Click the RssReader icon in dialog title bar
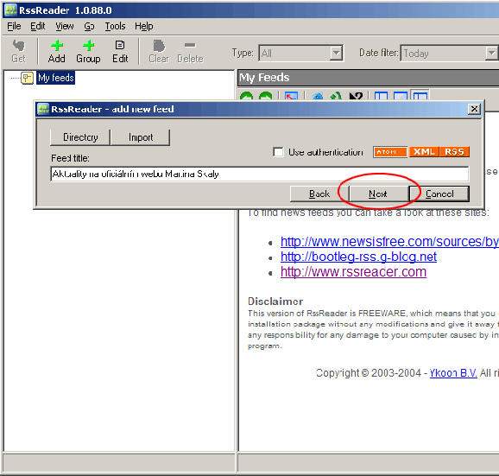This screenshot has width=499, height=476. point(43,109)
